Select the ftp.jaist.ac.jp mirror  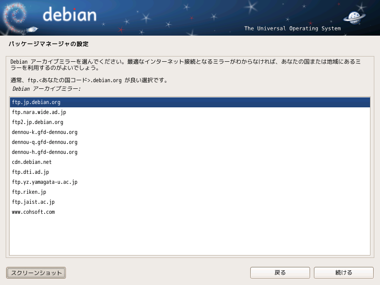[x=190, y=201]
